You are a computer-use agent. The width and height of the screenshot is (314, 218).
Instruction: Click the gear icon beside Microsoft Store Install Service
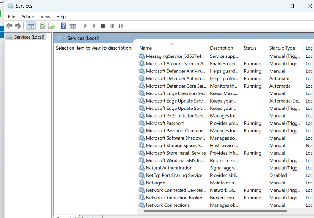pos(142,153)
